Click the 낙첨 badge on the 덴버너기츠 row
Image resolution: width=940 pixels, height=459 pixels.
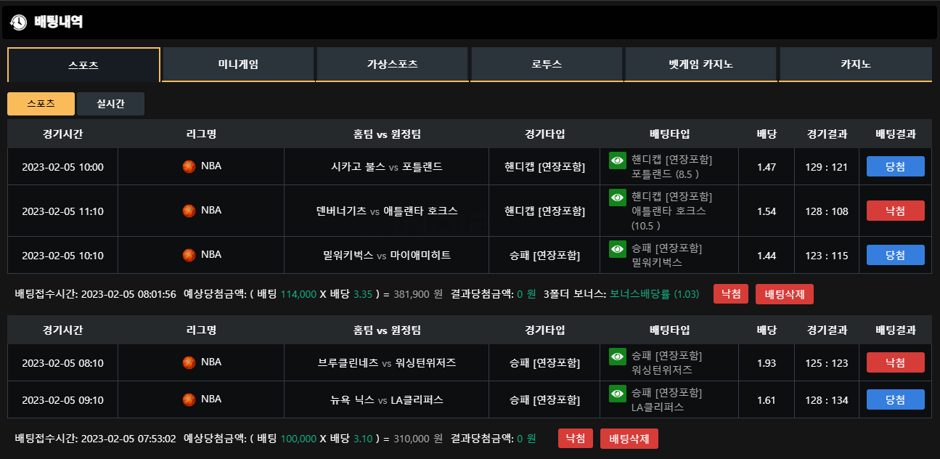pyautogui.click(x=896, y=211)
